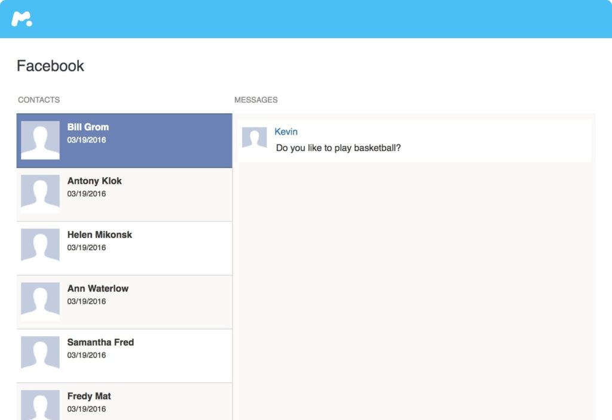The height and width of the screenshot is (420, 612).
Task: Click Kevin's avatar in the message
Action: tap(254, 138)
